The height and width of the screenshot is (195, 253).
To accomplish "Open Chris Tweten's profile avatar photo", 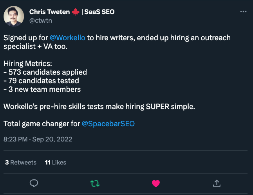I will pyautogui.click(x=14, y=16).
